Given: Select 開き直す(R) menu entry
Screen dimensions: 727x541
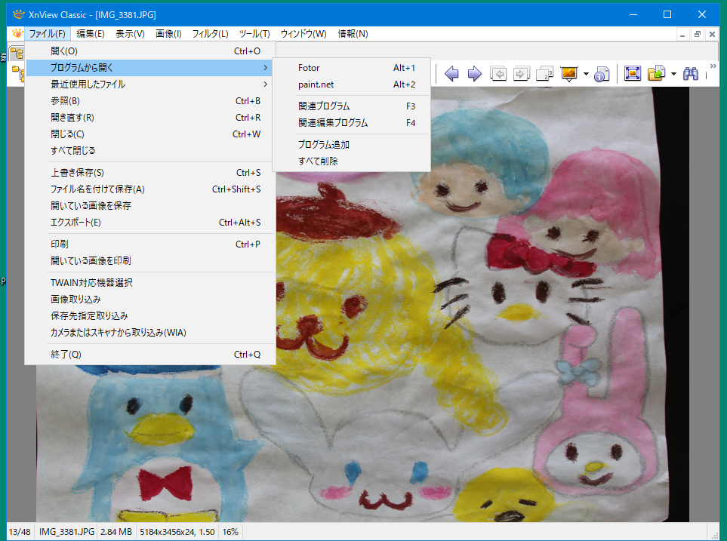Looking at the screenshot, I should pos(149,118).
